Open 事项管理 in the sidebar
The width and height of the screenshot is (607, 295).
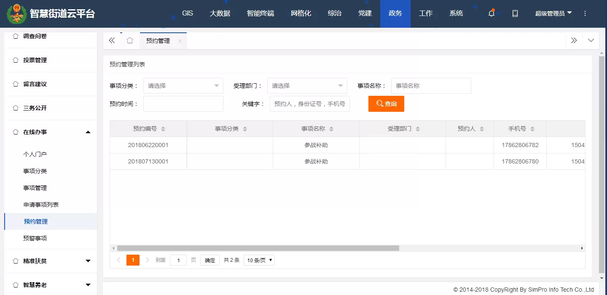pos(35,188)
